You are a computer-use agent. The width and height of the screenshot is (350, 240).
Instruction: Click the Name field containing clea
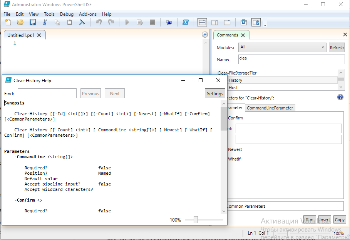[291, 59]
